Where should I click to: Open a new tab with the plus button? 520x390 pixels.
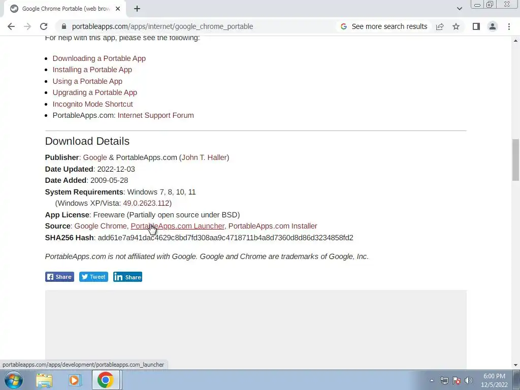137,9
